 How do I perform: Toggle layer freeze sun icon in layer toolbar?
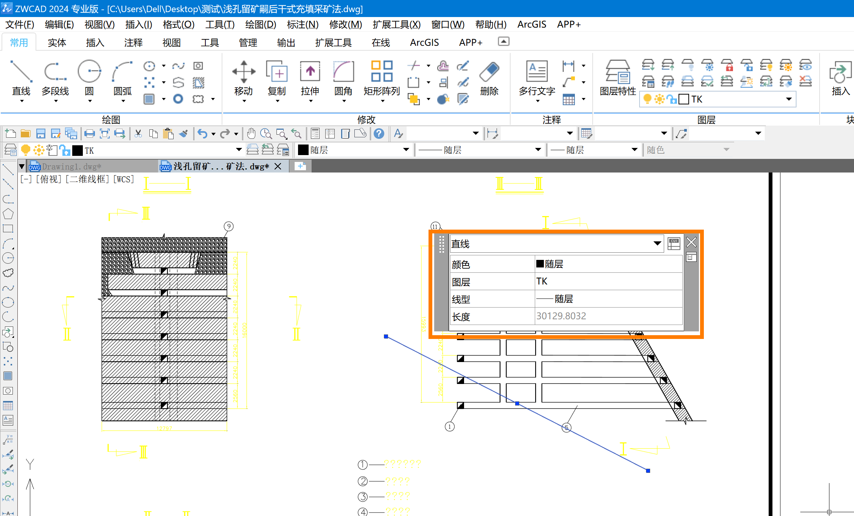(x=39, y=150)
